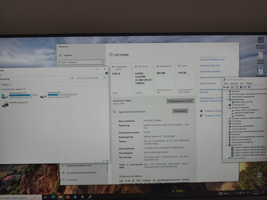This screenshot has height=200, width=267.
Task: Click the Отправить отзыв link
Action: pyautogui.click(x=213, y=115)
